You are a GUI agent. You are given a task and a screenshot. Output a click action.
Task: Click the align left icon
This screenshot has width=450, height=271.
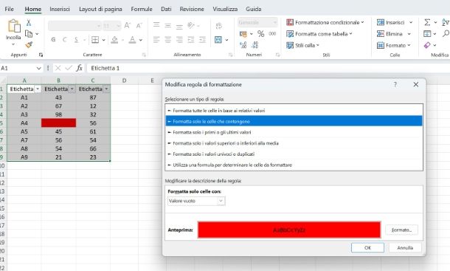[156, 40]
